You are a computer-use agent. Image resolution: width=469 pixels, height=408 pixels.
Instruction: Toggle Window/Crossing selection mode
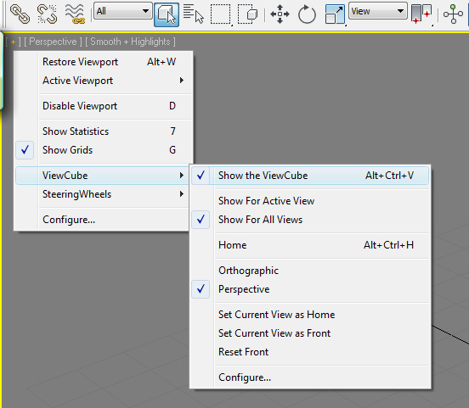247,14
